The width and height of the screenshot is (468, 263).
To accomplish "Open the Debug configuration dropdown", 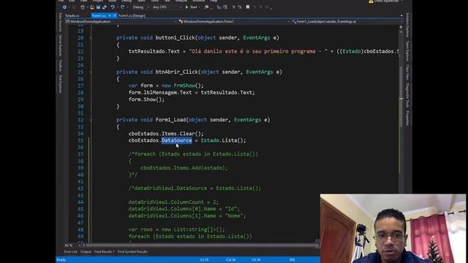I will point(140,7).
